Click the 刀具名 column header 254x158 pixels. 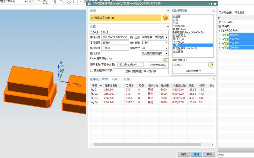click(x=131, y=85)
